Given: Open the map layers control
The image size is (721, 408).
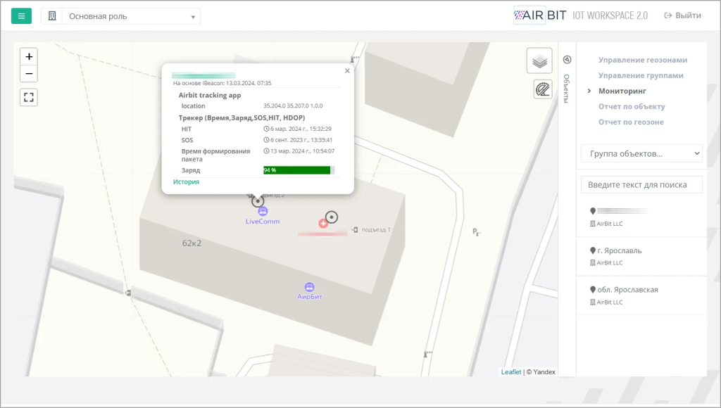Looking at the screenshot, I should click(x=539, y=61).
